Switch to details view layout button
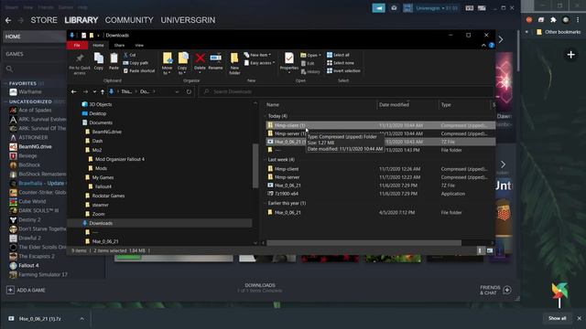Image resolution: width=586 pixels, height=329 pixels. pyautogui.click(x=480, y=250)
